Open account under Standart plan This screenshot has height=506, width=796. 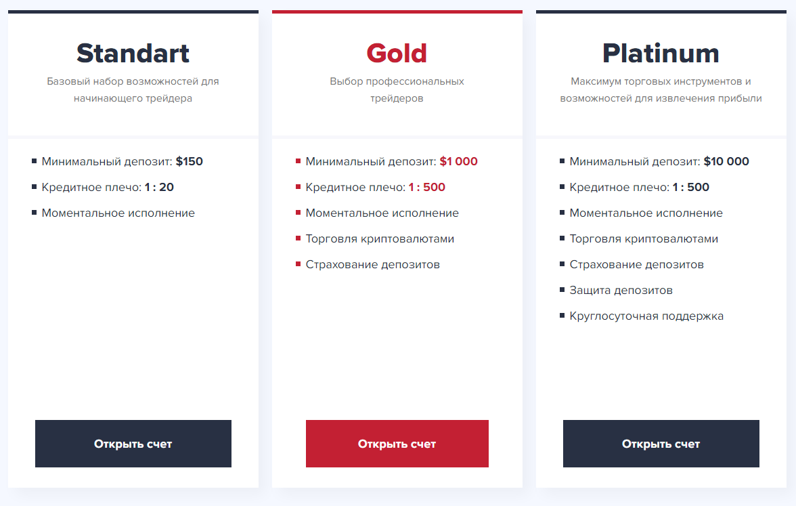tap(133, 444)
